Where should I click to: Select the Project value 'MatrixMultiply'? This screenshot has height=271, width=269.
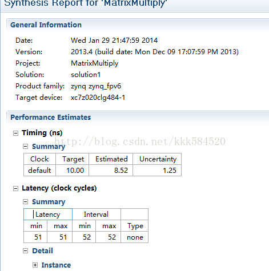94,63
